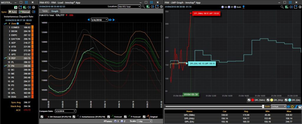Click the play icon in the Western panel toolbar
The image size is (302, 124).
[16, 7]
